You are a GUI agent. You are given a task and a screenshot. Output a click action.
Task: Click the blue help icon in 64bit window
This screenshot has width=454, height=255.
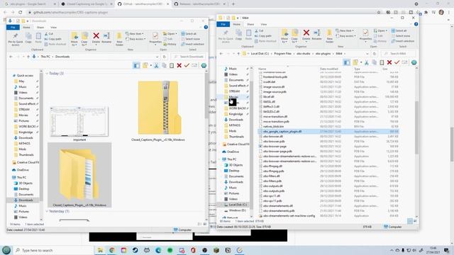click(x=416, y=24)
